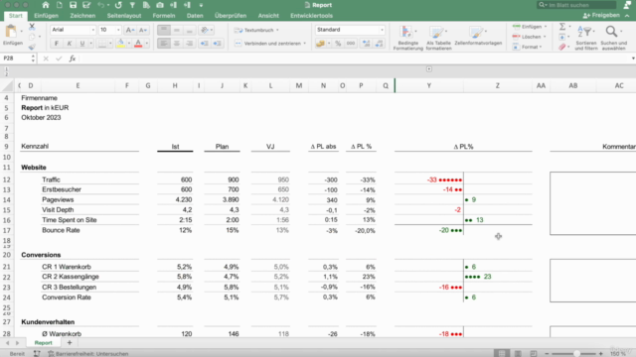
Task: Toggle left text alignment
Action: [x=164, y=44]
